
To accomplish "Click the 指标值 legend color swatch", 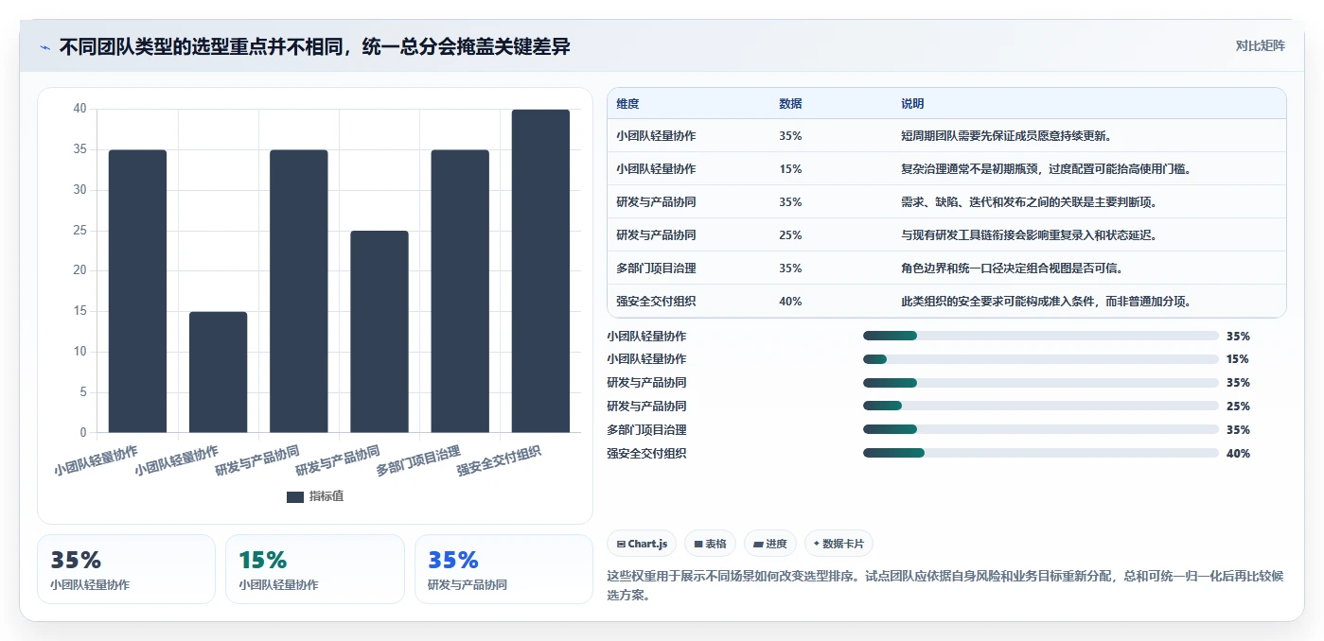I will point(294,496).
